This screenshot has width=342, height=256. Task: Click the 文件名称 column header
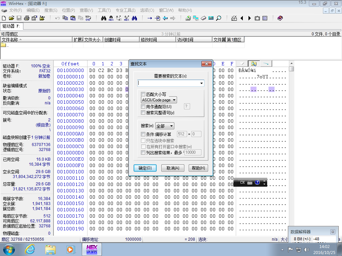coord(36,40)
